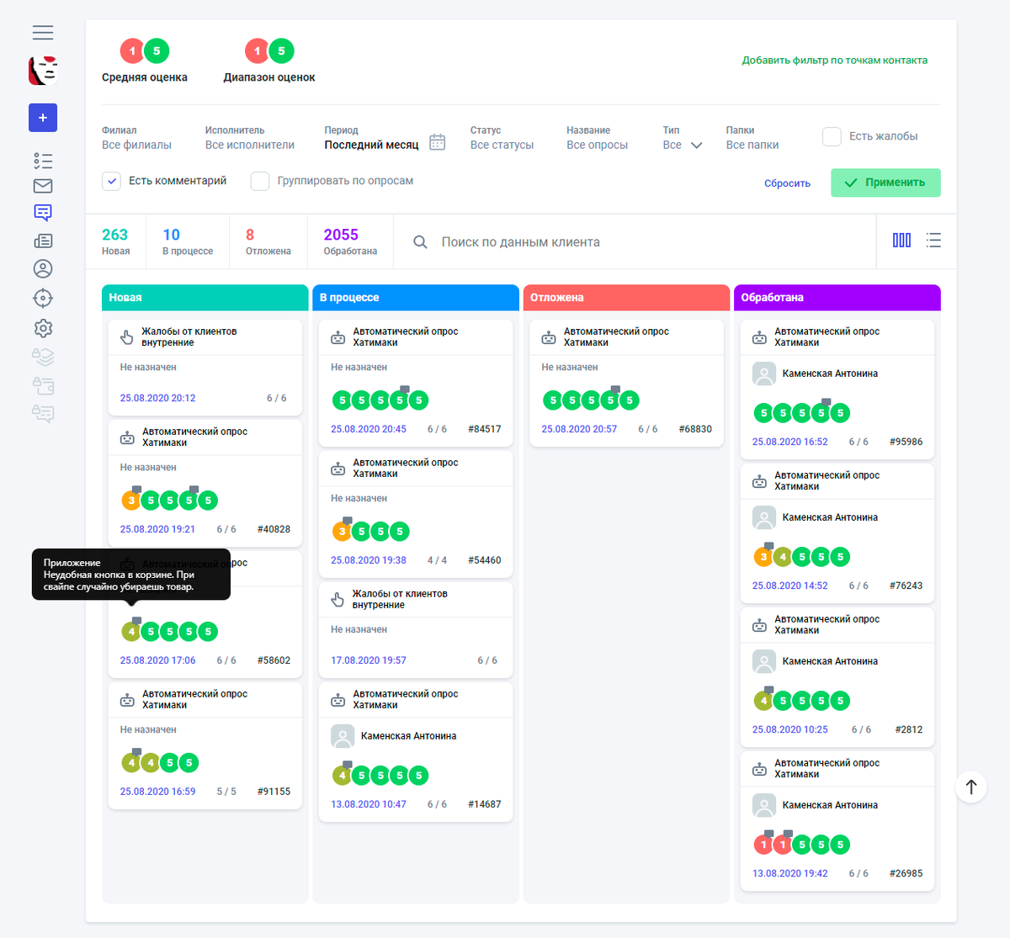The height and width of the screenshot is (938, 1010).
Task: Enable the Есть жалобы checkbox
Action: tap(832, 136)
